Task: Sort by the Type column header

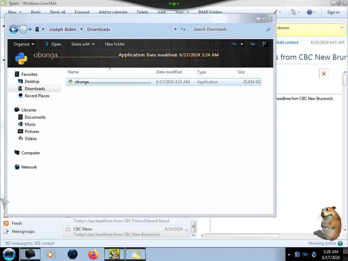Action: [x=215, y=72]
